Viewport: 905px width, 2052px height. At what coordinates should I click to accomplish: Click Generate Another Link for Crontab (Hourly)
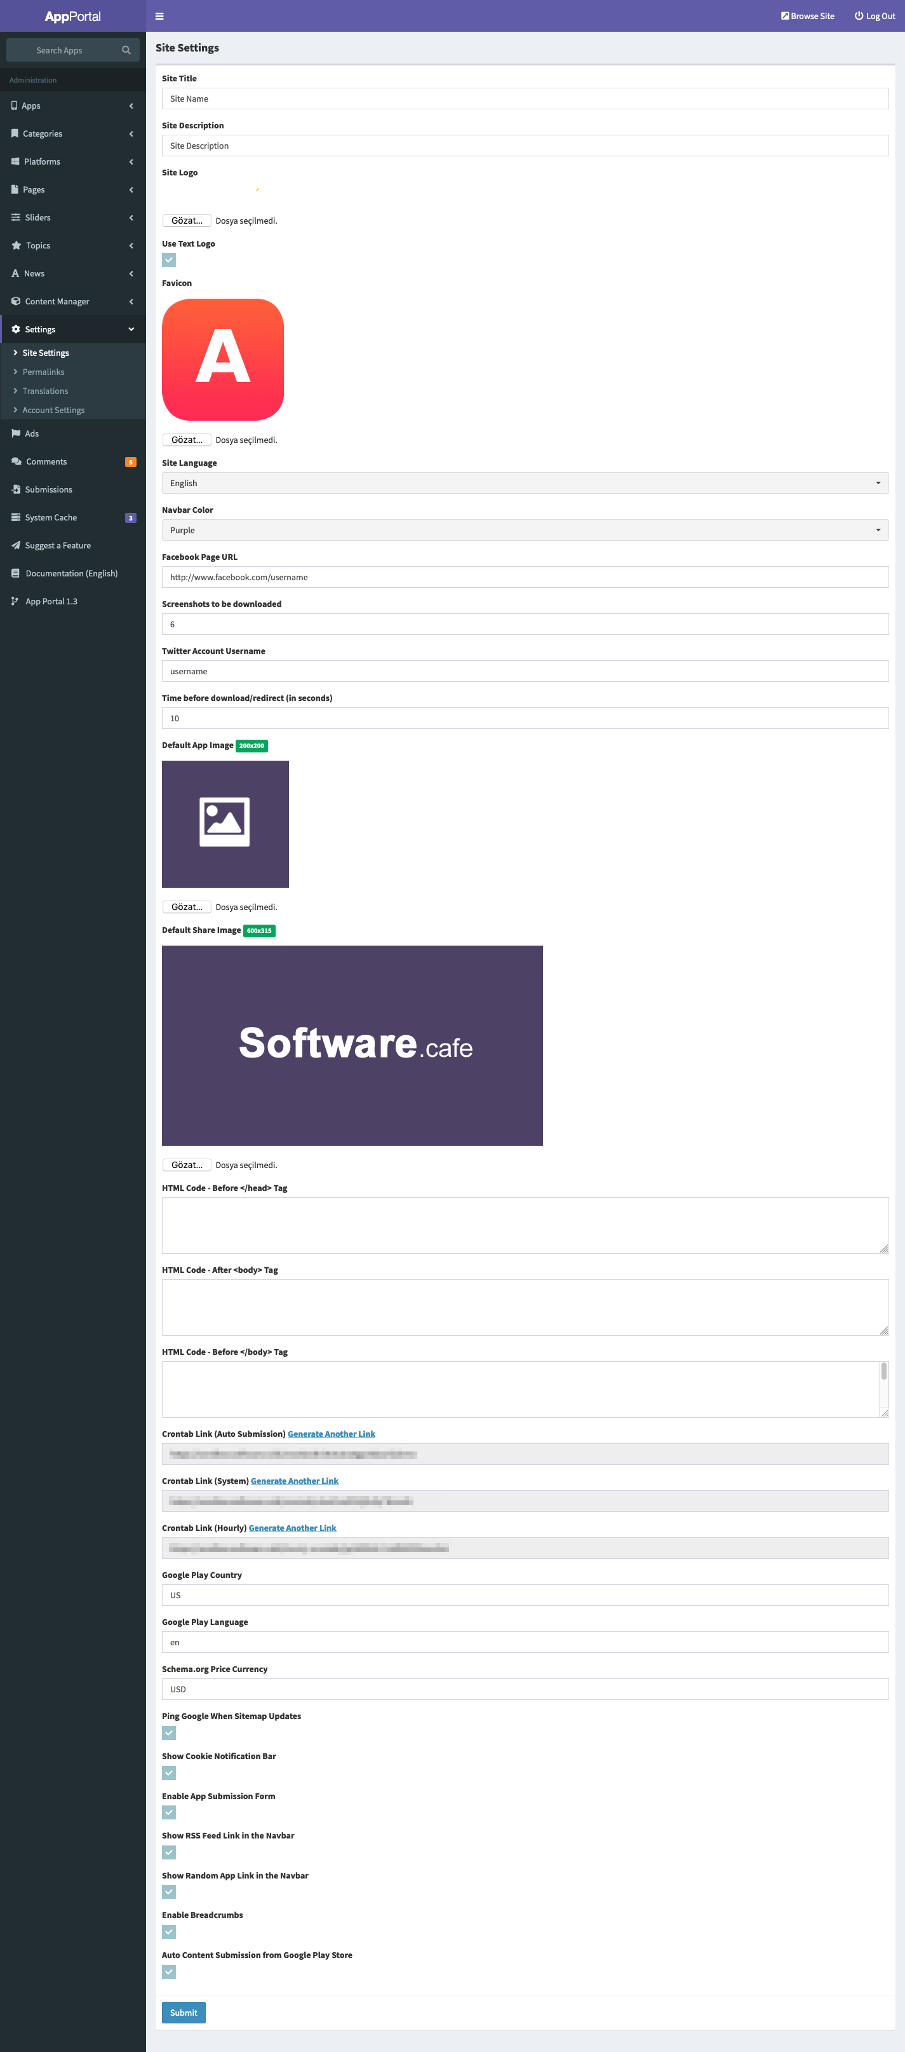(292, 1528)
